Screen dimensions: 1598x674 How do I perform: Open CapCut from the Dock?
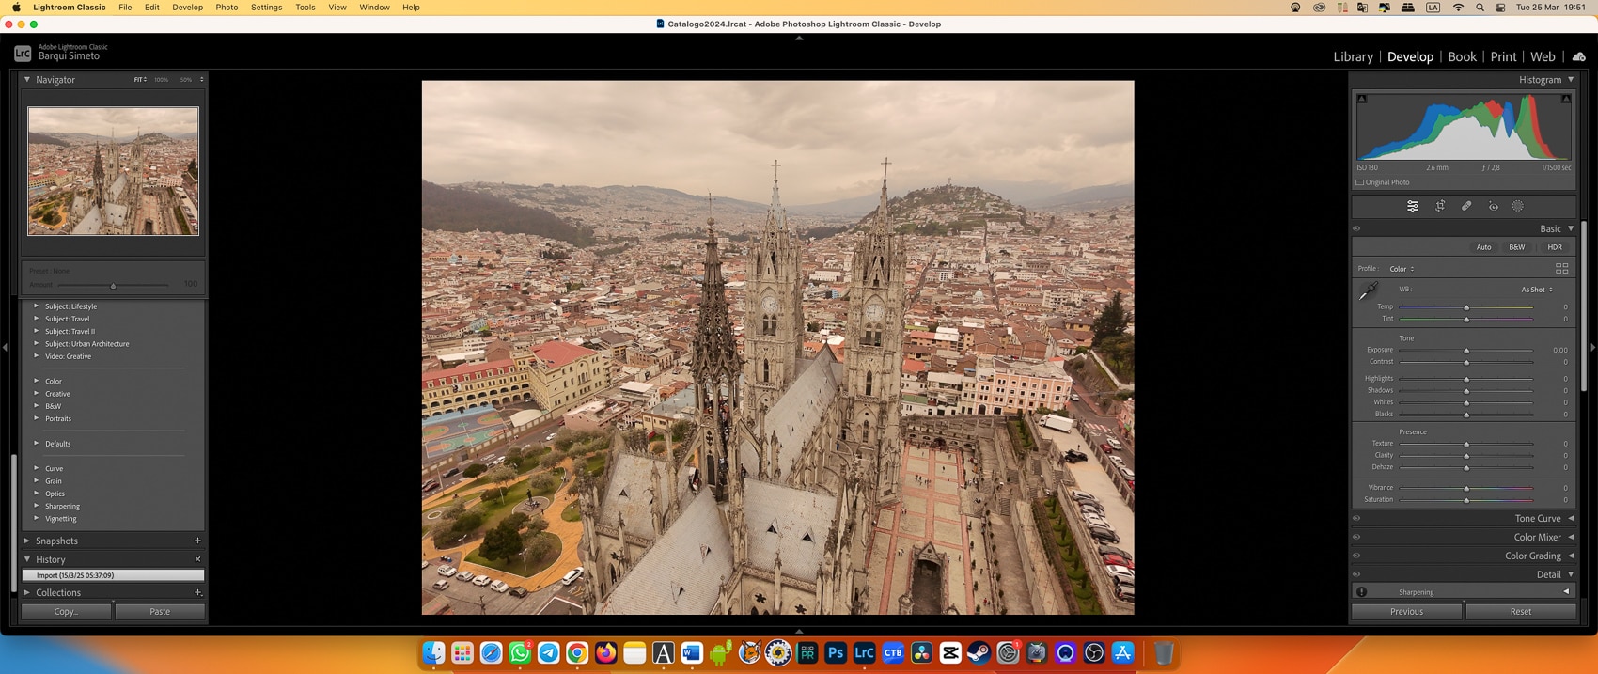coord(950,652)
